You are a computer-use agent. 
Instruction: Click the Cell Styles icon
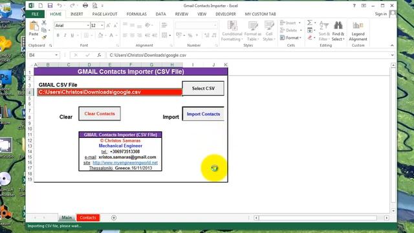tap(269, 26)
